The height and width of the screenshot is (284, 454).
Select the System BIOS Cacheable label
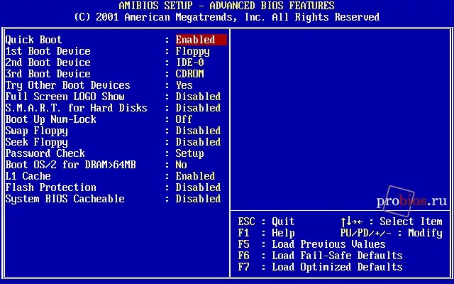click(65, 199)
